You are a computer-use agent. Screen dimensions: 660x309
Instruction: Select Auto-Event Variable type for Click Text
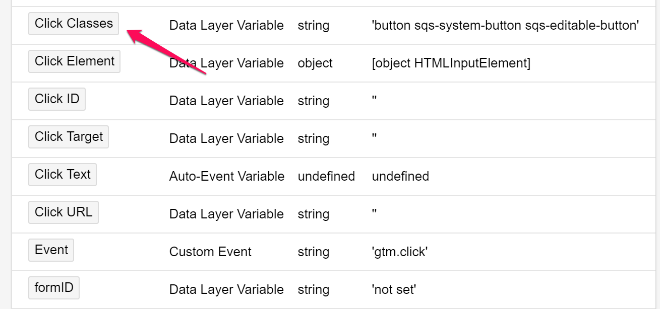click(227, 176)
